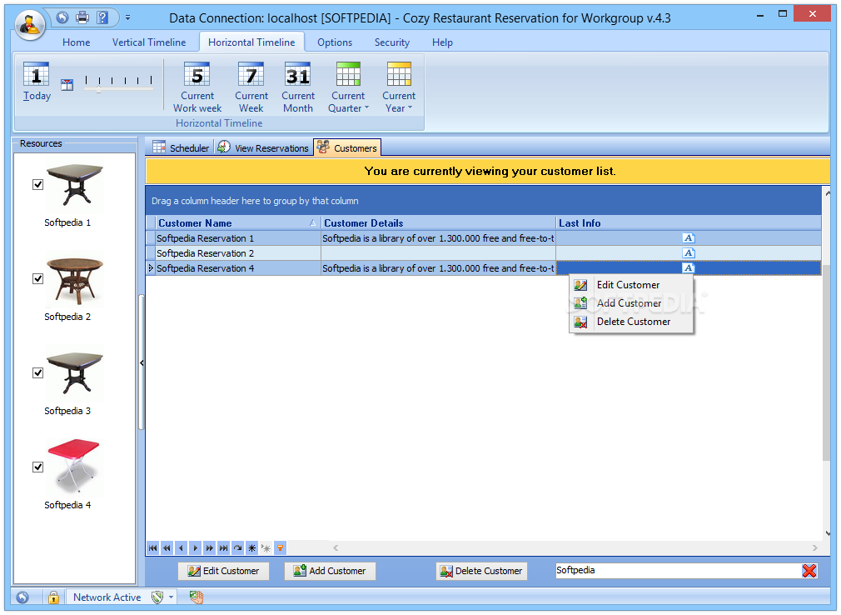Collapse the Resources panel with the splitter arrow

[x=142, y=362]
